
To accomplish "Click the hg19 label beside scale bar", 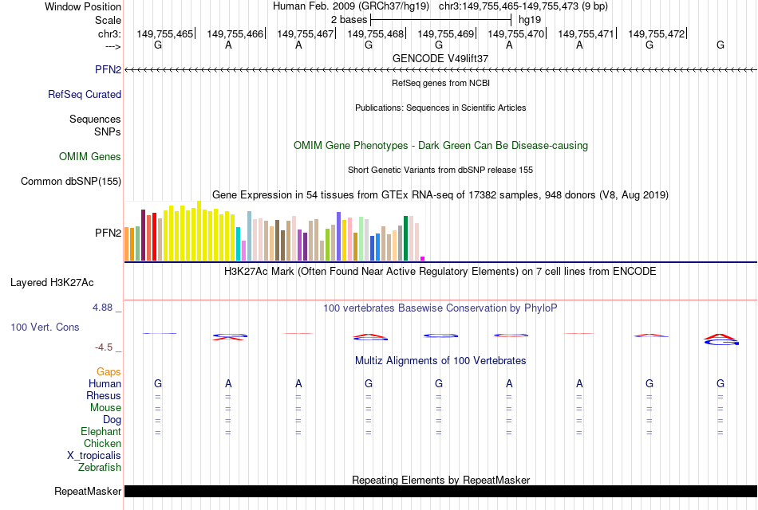I will pos(530,20).
